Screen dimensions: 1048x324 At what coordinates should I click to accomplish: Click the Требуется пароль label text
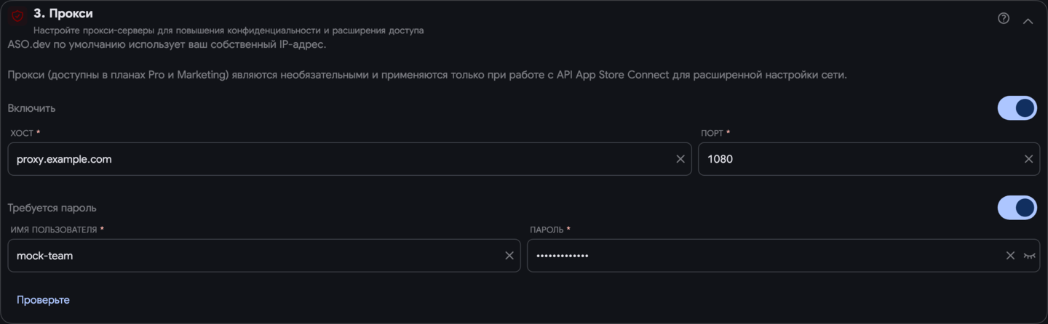tap(52, 208)
